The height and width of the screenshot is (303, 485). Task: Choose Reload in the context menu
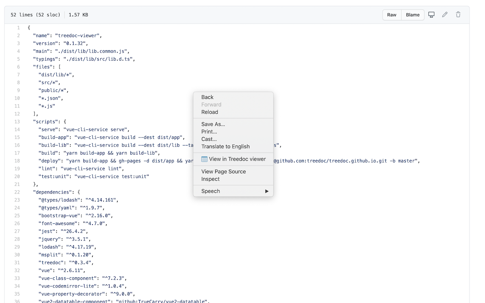click(233, 112)
